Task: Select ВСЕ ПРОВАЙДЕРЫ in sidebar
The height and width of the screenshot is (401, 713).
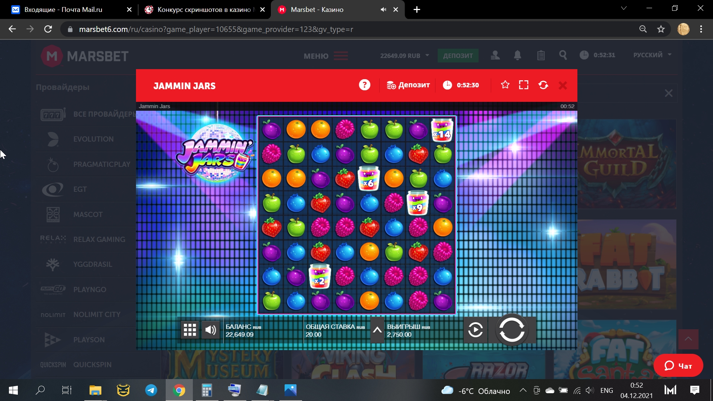Action: click(x=88, y=114)
